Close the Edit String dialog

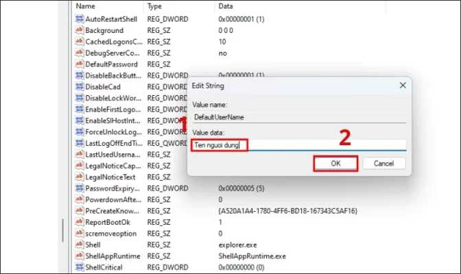click(402, 86)
